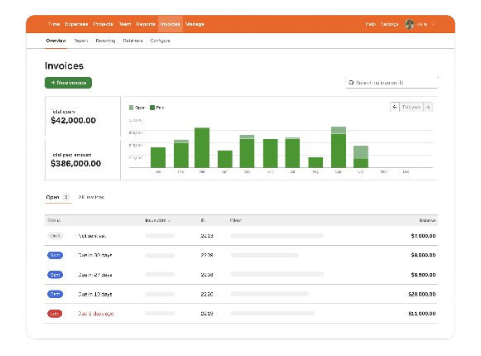The width and height of the screenshot is (481, 356).
Task: Click the $7,000.00 balance
Action: [423, 236]
